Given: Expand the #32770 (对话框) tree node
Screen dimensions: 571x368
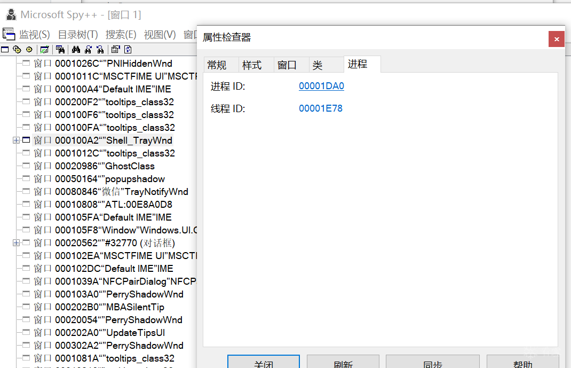Looking at the screenshot, I should coord(16,242).
